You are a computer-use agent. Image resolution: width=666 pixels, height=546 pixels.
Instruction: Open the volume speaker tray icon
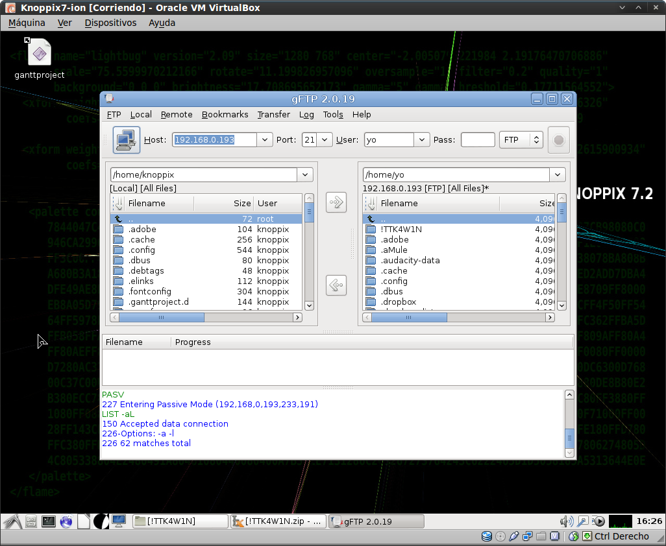(x=566, y=521)
